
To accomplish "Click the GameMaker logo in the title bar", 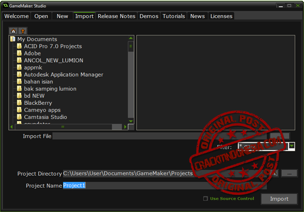I will point(6,6).
